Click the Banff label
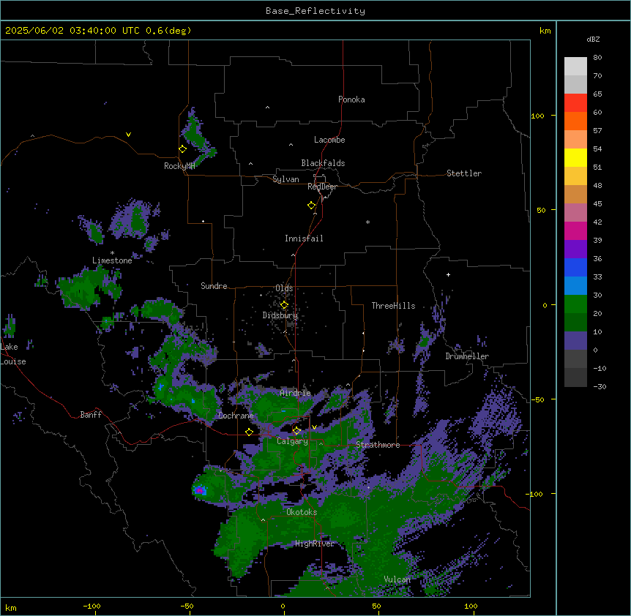 point(91,415)
